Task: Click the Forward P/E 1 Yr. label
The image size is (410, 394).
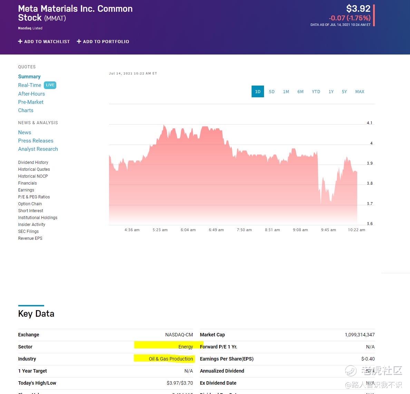Action: tap(218, 347)
